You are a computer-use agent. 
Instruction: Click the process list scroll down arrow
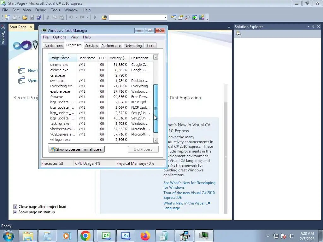pyautogui.click(x=156, y=140)
